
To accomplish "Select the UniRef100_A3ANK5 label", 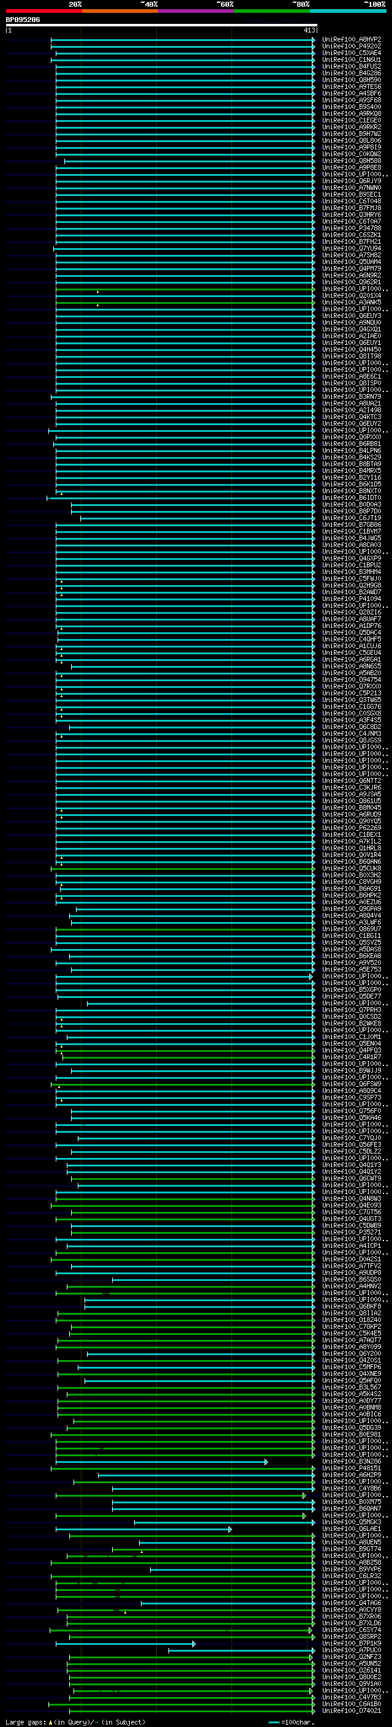I will pos(351,303).
